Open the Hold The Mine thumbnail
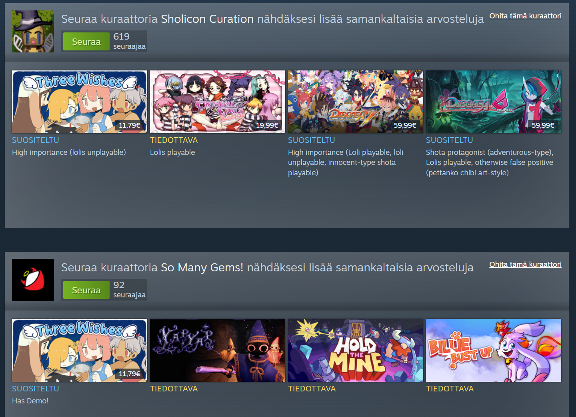Viewport: 576px width, 417px height. (356, 350)
